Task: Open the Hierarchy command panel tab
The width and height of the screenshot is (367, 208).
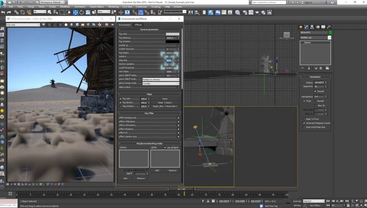Action: [312, 27]
